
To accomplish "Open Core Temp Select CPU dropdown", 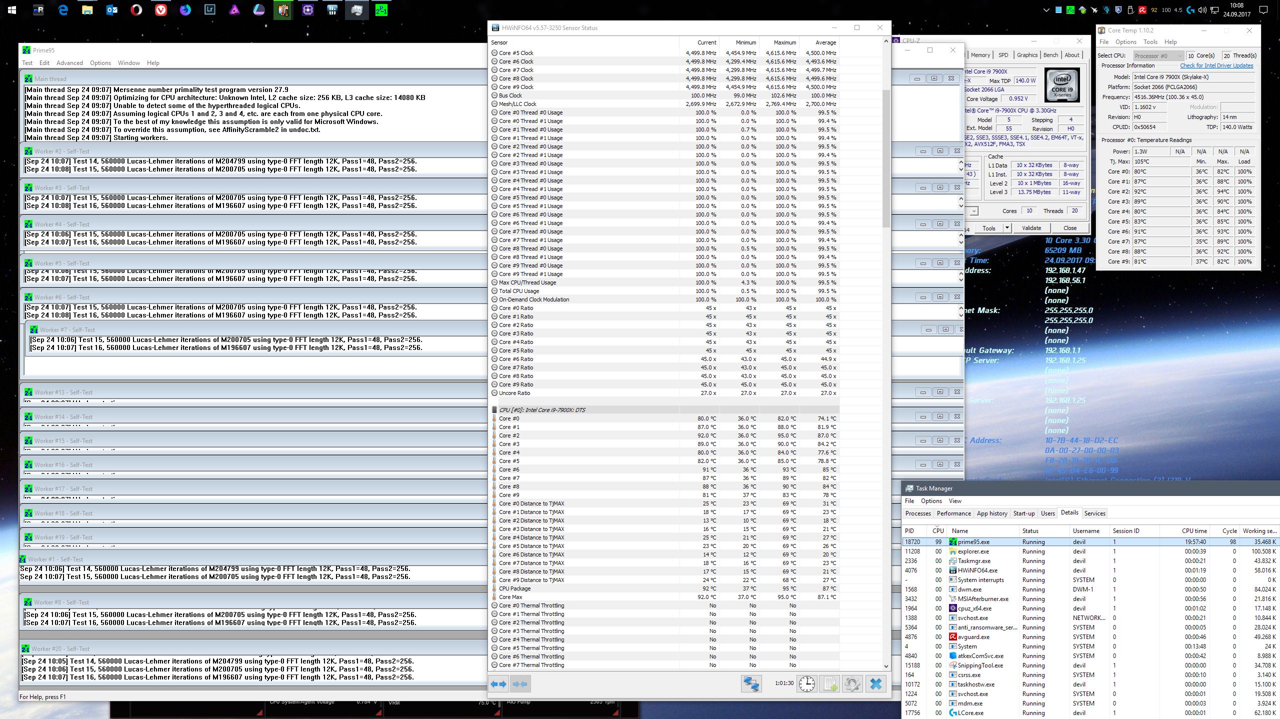I will coord(1158,55).
